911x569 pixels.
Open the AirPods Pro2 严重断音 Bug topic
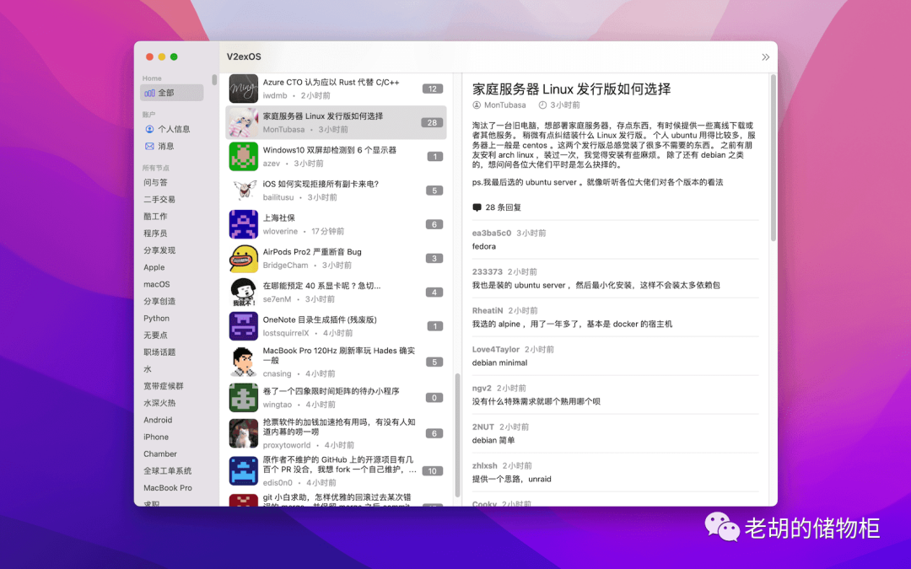[336, 259]
